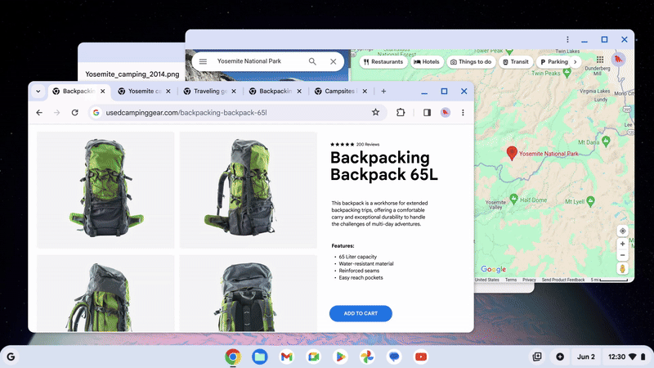The width and height of the screenshot is (654, 368).
Task: Open Street View pegman on the map
Action: pos(622,268)
